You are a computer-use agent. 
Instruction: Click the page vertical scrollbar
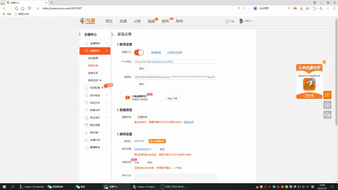pos(336,72)
